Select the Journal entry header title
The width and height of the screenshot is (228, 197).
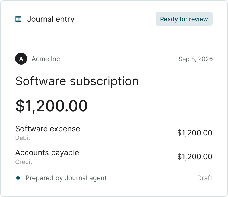point(51,19)
